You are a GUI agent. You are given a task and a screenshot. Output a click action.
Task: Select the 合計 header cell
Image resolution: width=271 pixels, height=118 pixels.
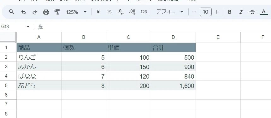[173, 48]
